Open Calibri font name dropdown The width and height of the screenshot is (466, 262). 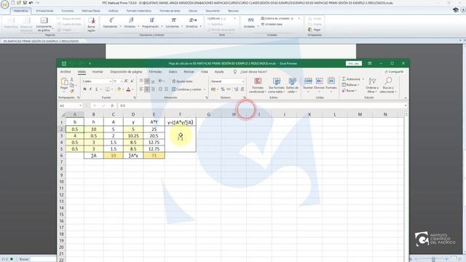[x=110, y=81]
